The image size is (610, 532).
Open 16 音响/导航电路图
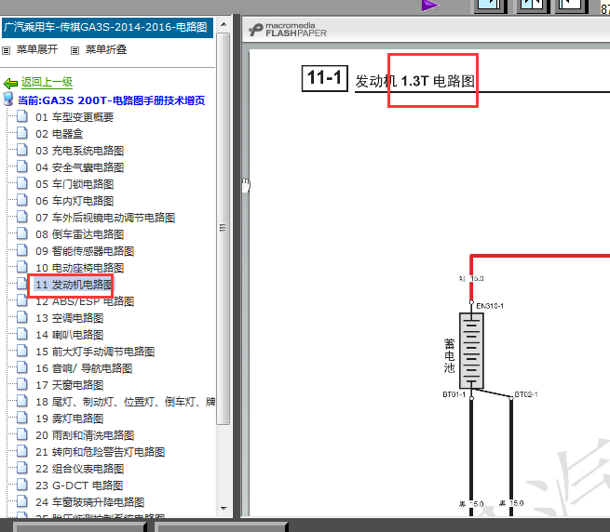[x=84, y=368]
